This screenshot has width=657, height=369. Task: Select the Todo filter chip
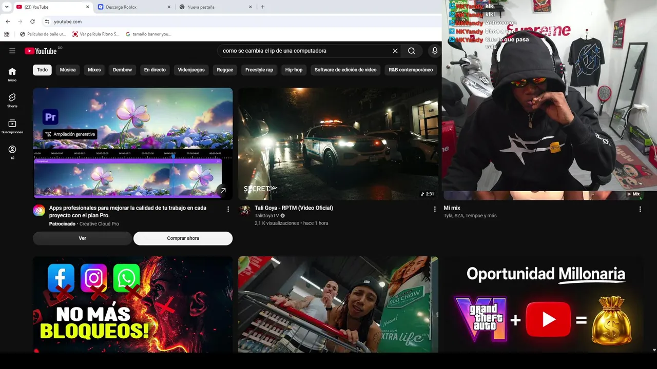tap(42, 70)
